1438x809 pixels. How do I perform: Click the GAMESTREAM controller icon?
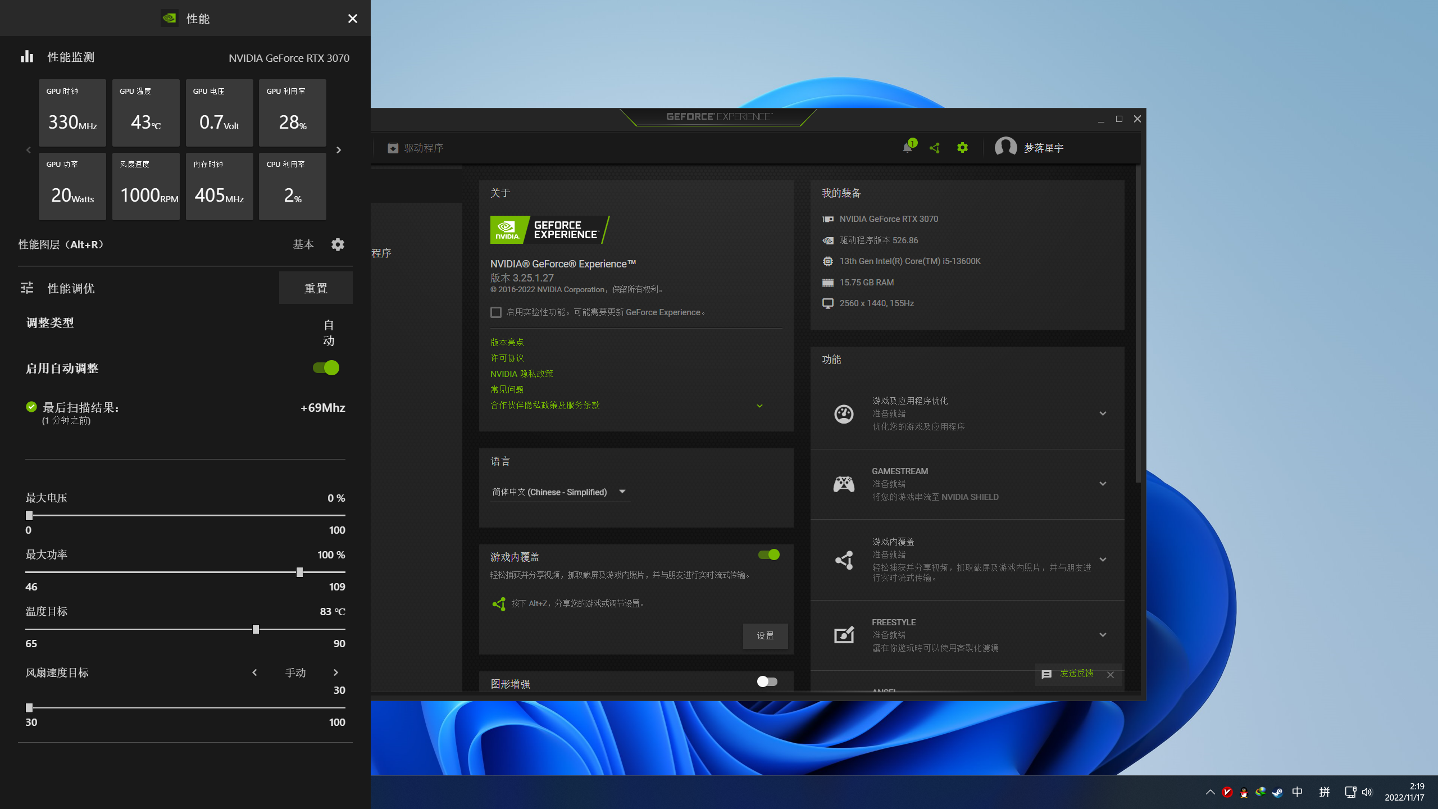pos(844,484)
